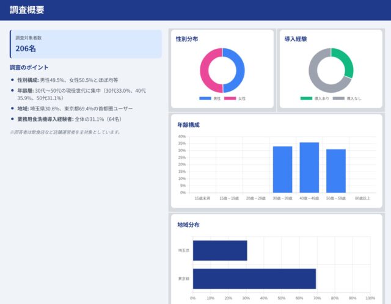Image resolution: width=391 pixels, height=304 pixels.
Task: Click the gray 導入なし legend swatch
Action: pos(338,98)
